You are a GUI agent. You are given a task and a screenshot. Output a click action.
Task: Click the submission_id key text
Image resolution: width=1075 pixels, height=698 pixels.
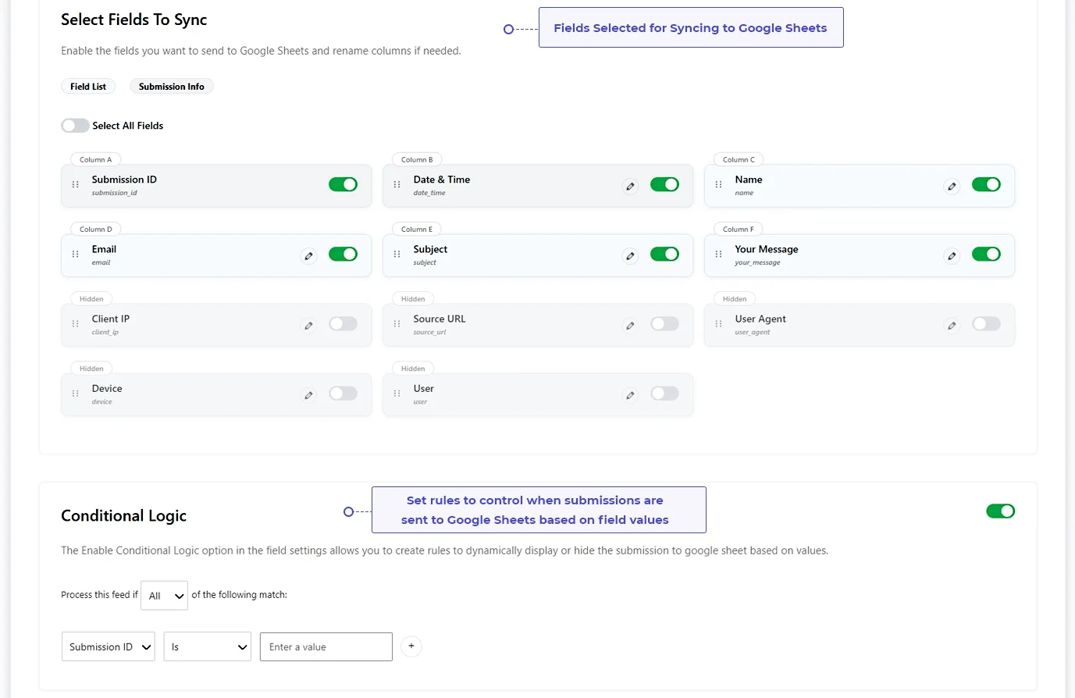click(x=114, y=193)
